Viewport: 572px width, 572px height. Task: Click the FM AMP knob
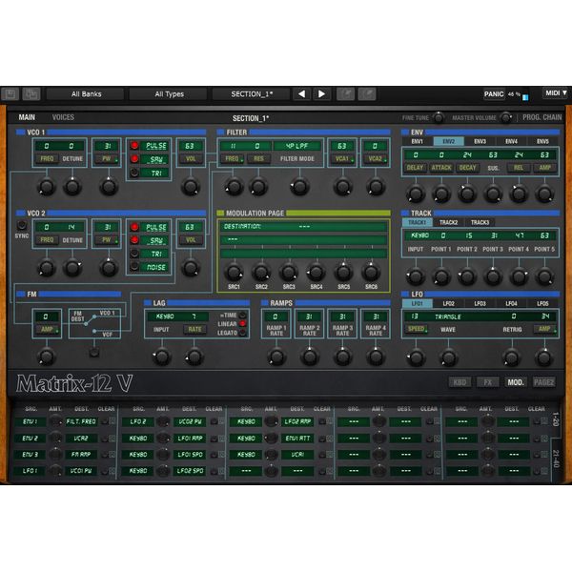click(x=47, y=357)
